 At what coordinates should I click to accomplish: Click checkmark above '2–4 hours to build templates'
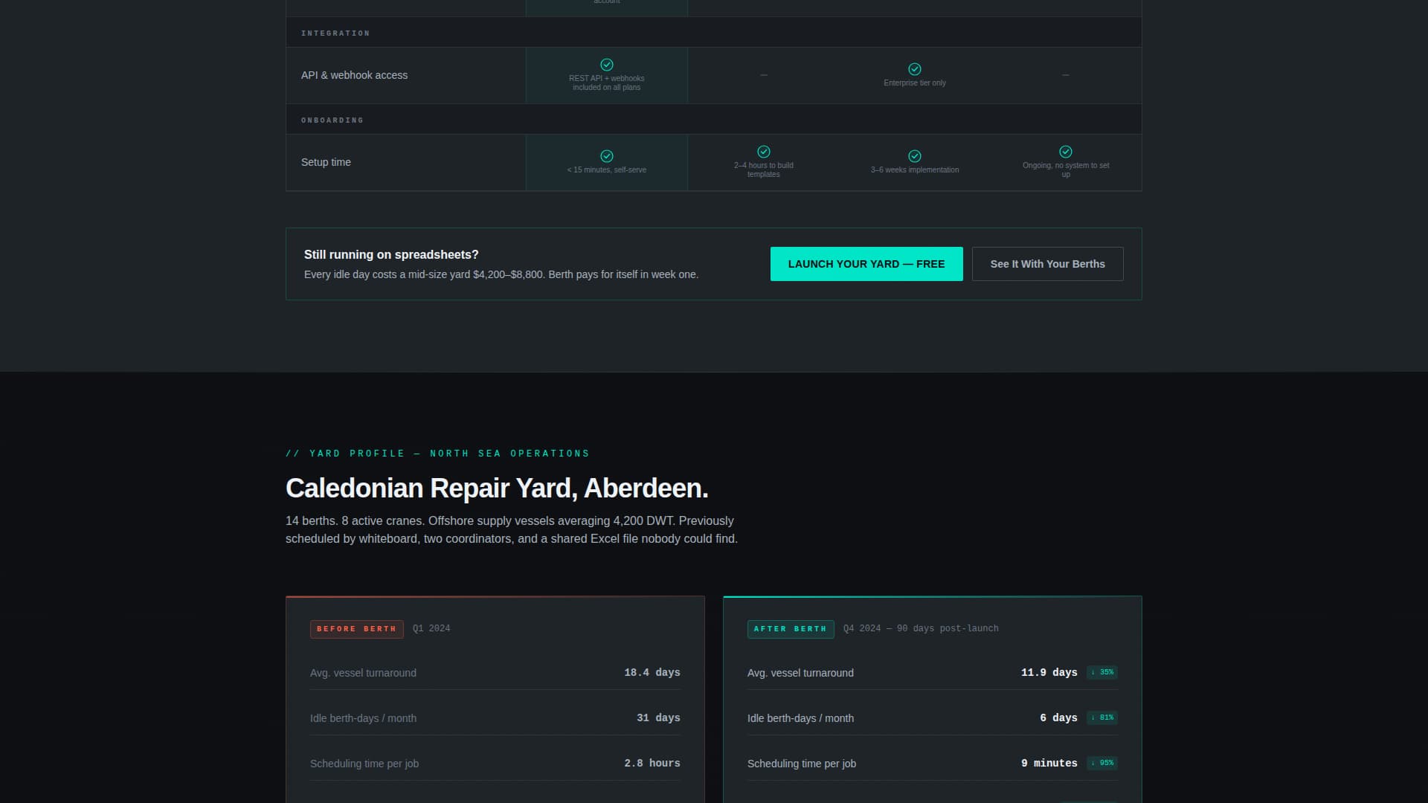(x=764, y=152)
